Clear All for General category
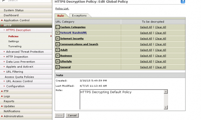 (x=160, y=67)
